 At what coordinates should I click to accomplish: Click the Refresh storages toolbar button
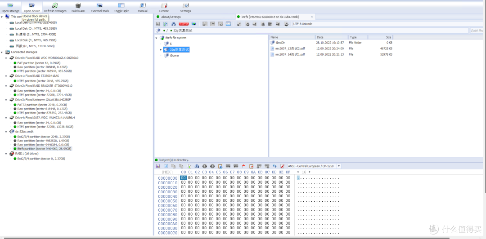coord(55,8)
